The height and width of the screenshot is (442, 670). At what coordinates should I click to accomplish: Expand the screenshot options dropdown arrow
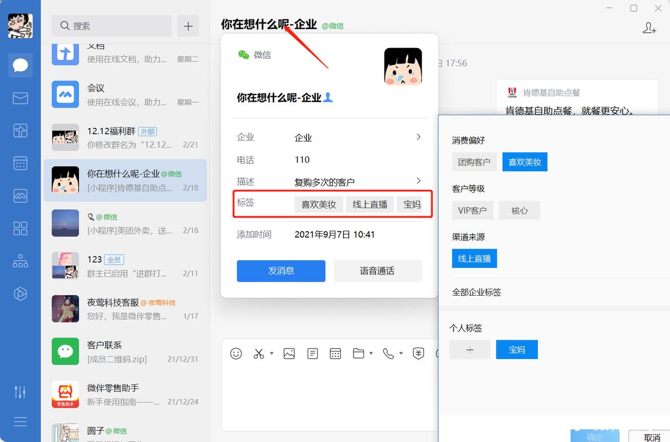pyautogui.click(x=272, y=354)
